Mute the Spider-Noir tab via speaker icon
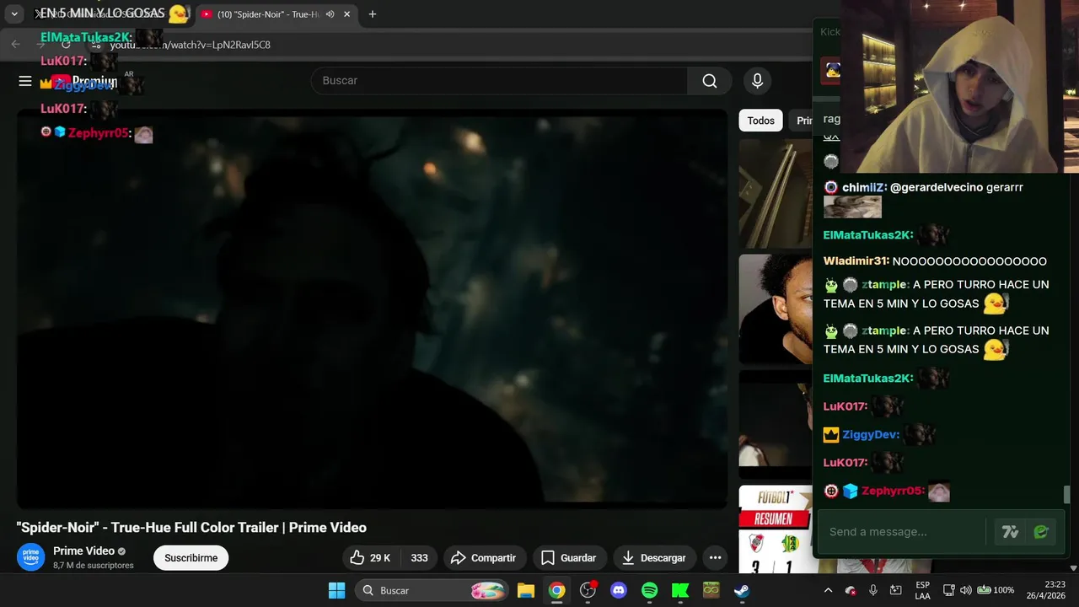 point(330,14)
